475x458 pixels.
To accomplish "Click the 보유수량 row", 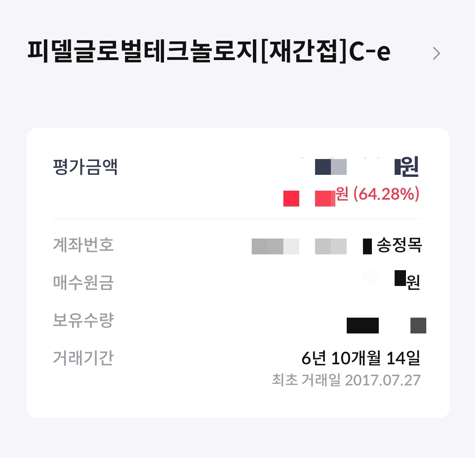I will click(82, 321).
